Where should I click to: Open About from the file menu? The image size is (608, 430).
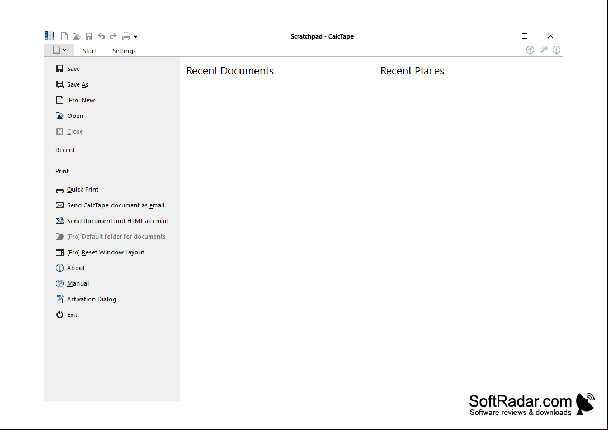(70, 268)
